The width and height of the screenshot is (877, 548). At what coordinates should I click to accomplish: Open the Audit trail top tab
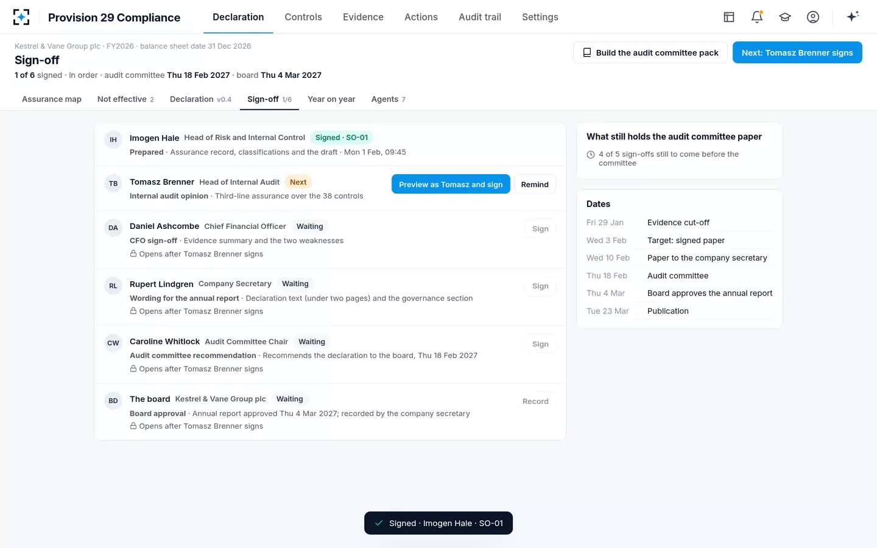click(x=480, y=17)
